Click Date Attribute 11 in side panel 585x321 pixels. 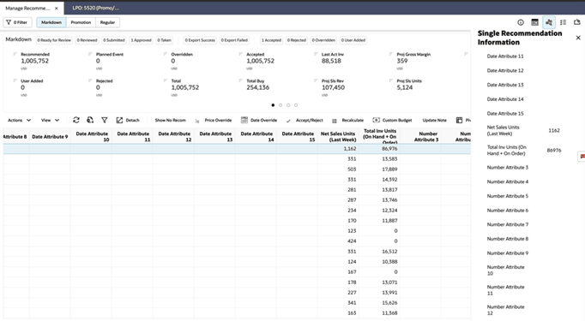click(x=505, y=56)
